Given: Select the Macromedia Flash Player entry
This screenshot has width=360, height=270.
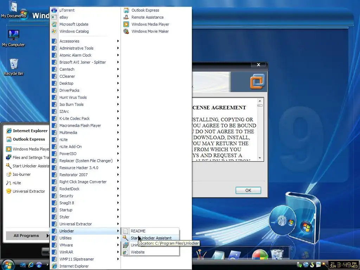Looking at the screenshot, I should pos(85,126).
